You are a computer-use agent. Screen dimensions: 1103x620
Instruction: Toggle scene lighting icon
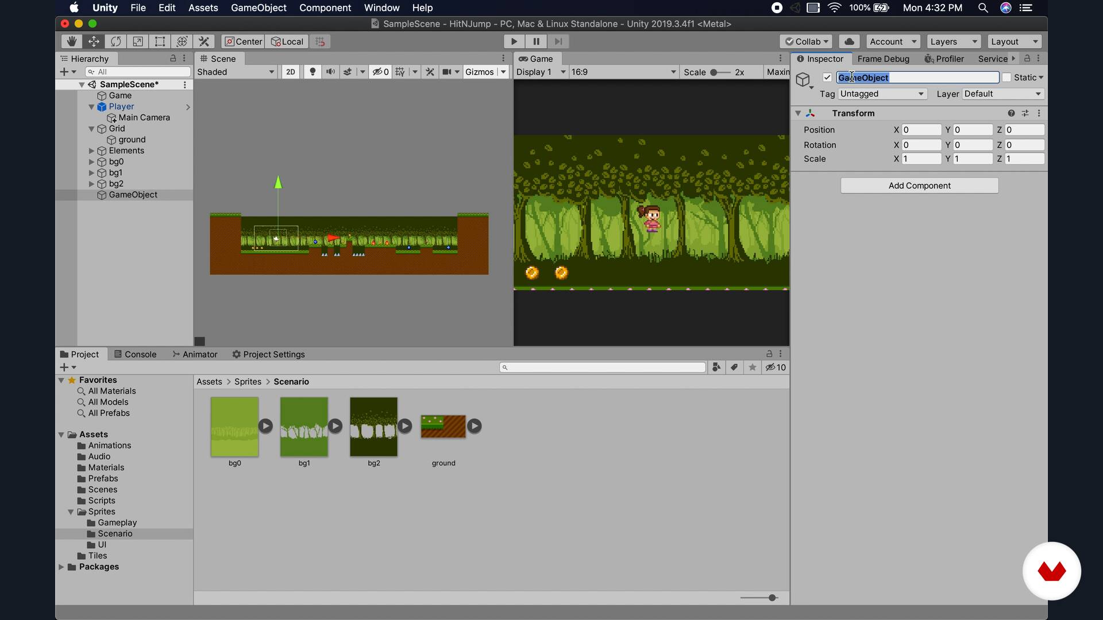tap(313, 72)
